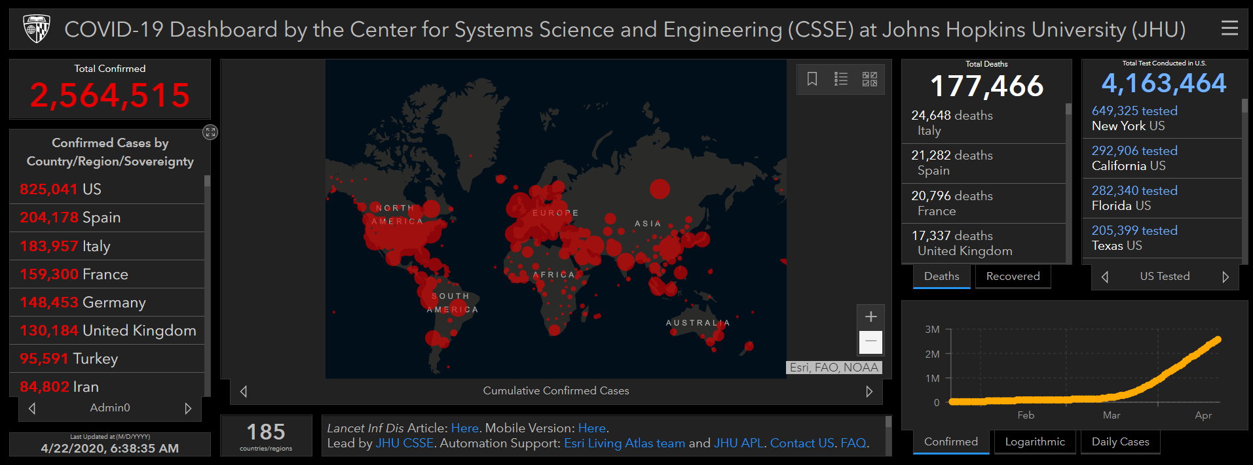Select the 130,184 United Kingdom row

click(107, 330)
